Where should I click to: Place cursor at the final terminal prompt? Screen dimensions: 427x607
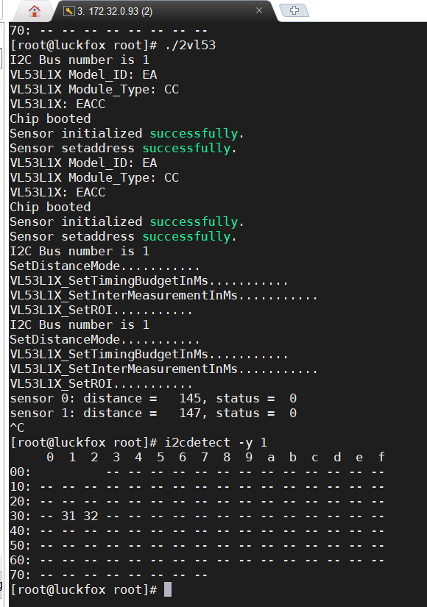pos(168,589)
